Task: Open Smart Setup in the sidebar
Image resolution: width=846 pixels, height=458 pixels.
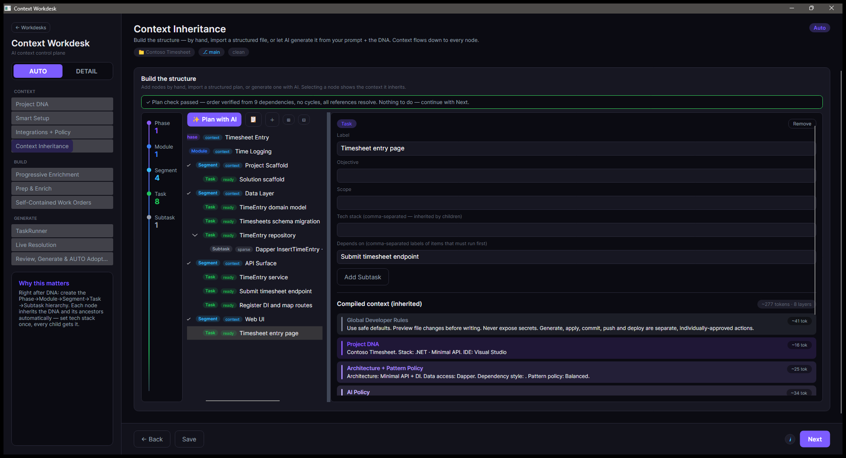Action: (62, 118)
